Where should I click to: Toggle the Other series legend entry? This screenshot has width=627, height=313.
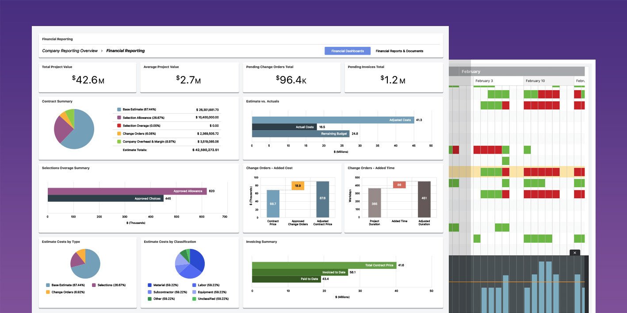[149, 298]
